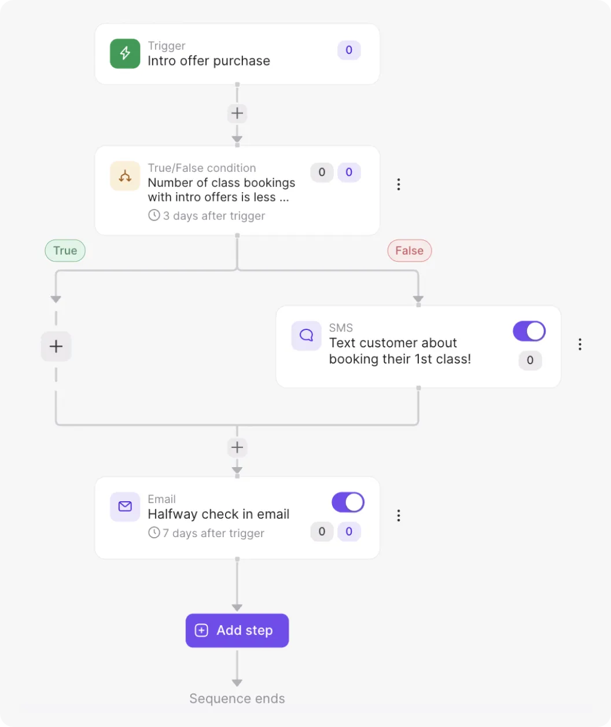The width and height of the screenshot is (611, 727).
Task: Click the True/False condition branch icon
Action: click(125, 176)
